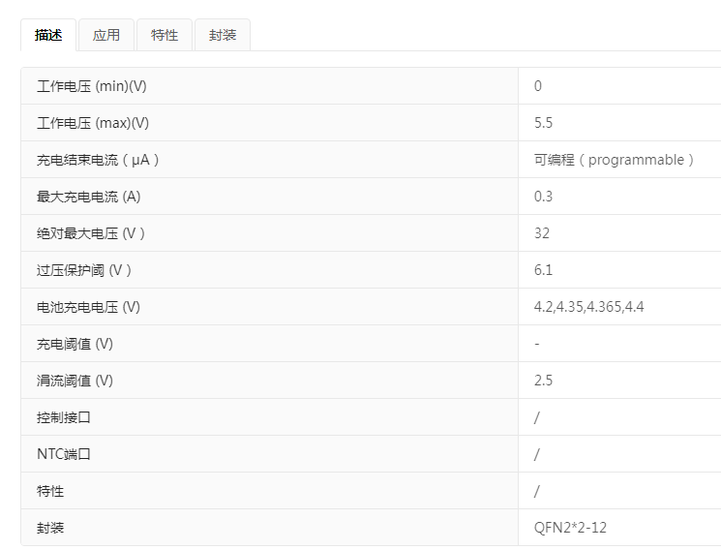Select the 0.3 max charge current value
The width and height of the screenshot is (721, 550).
[543, 197]
